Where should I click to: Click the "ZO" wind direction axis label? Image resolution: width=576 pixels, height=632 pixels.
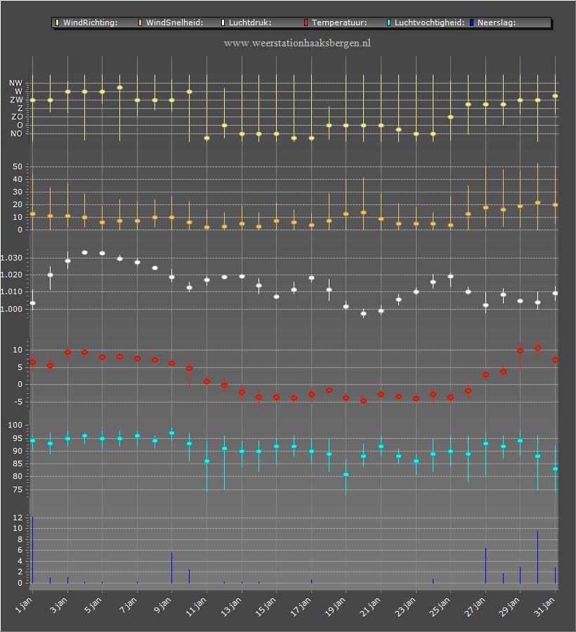coord(17,117)
